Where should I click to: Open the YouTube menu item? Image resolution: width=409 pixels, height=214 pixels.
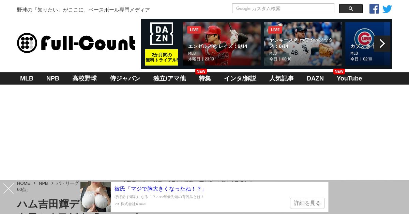(x=349, y=78)
